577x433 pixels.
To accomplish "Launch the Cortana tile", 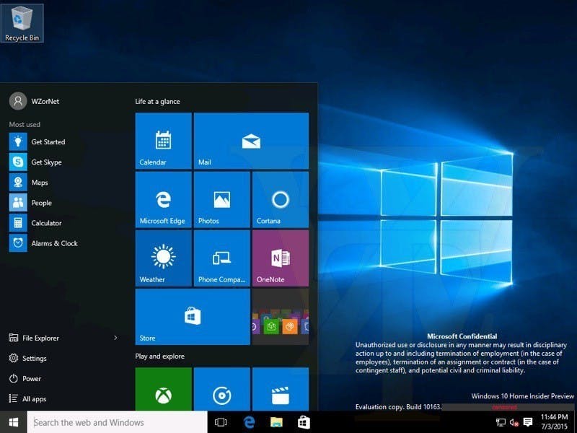I will [280, 199].
